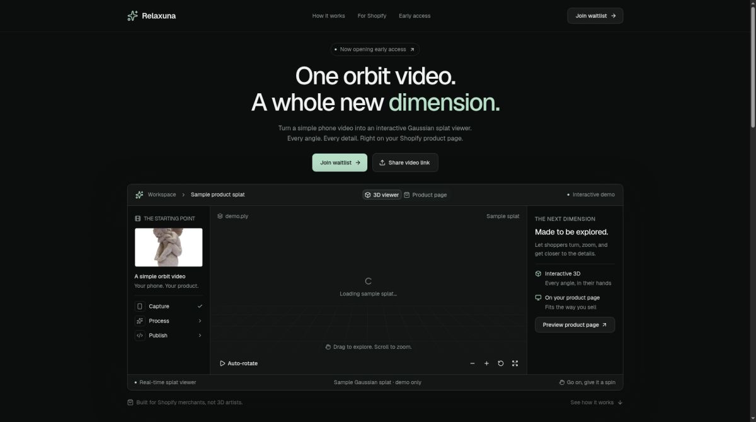The width and height of the screenshot is (756, 422).
Task: Switch to the Product page tab
Action: pyautogui.click(x=425, y=195)
